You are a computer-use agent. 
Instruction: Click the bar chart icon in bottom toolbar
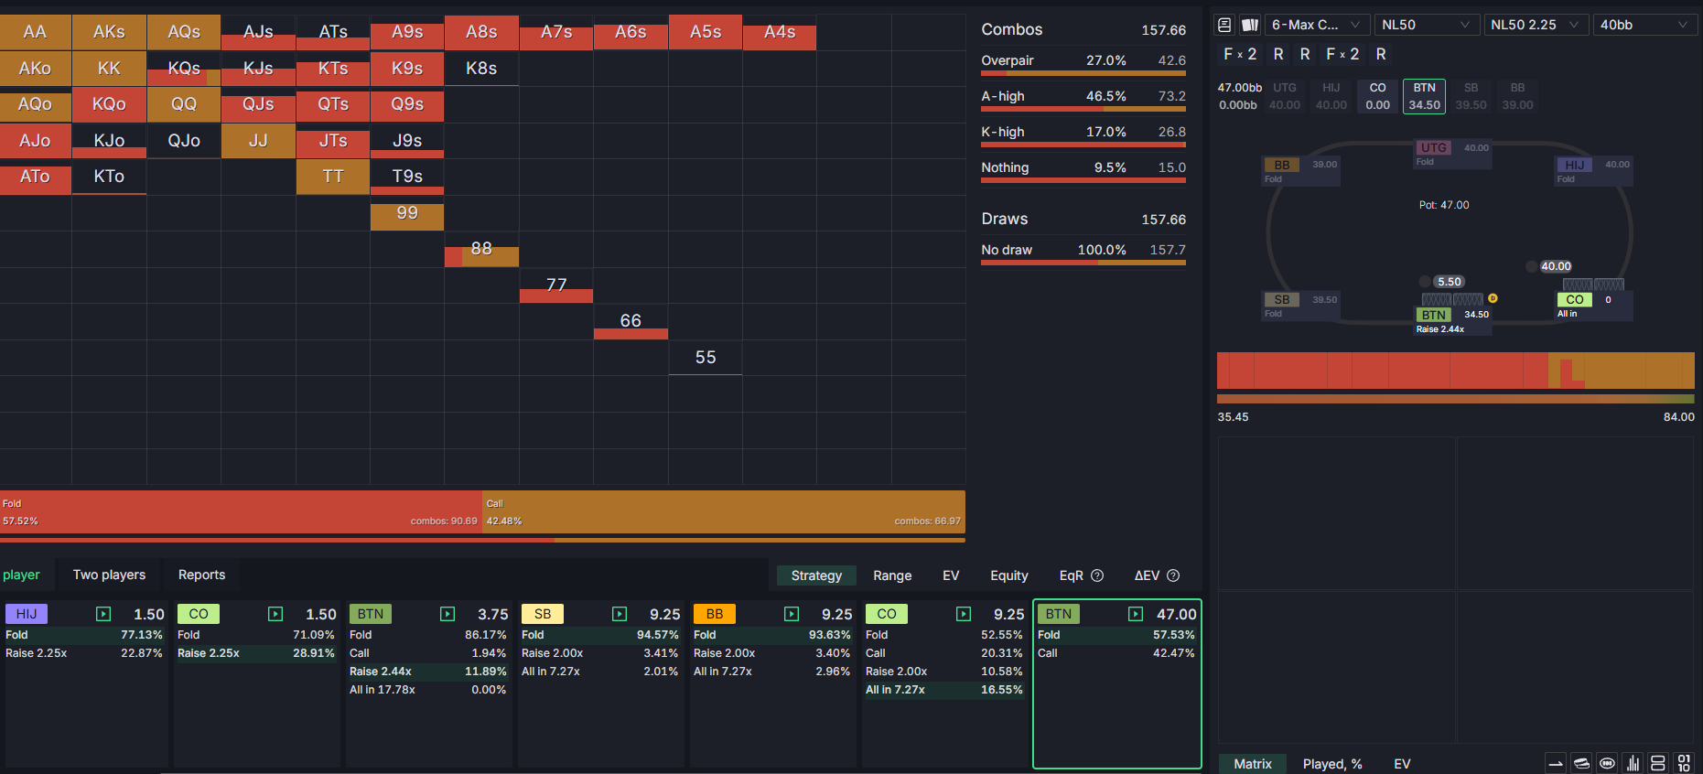(x=1633, y=763)
